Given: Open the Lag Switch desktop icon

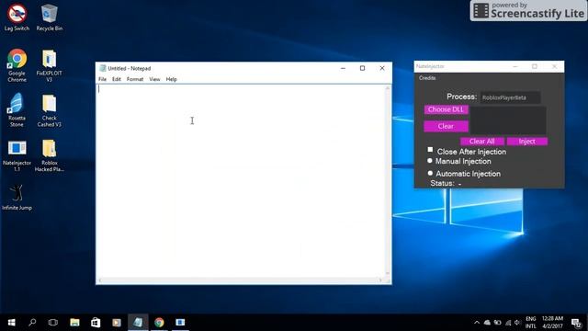Looking at the screenshot, I should (17, 17).
